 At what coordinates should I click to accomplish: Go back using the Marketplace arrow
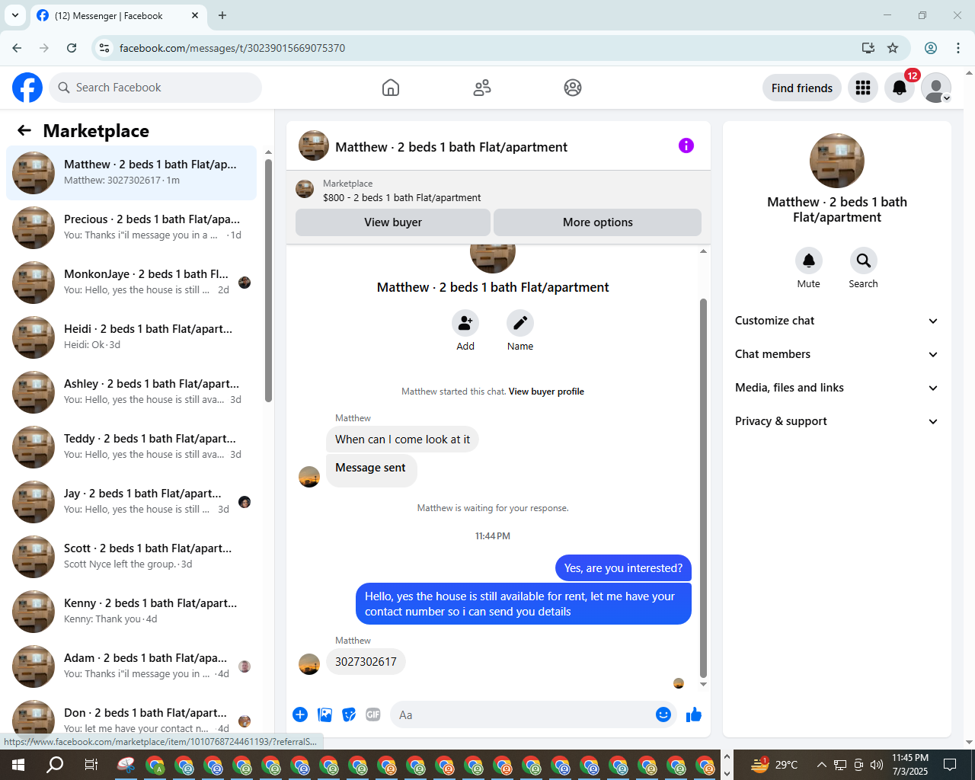[x=24, y=130]
